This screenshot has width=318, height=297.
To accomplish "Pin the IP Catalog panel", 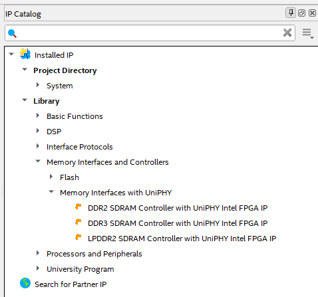I will (x=291, y=13).
